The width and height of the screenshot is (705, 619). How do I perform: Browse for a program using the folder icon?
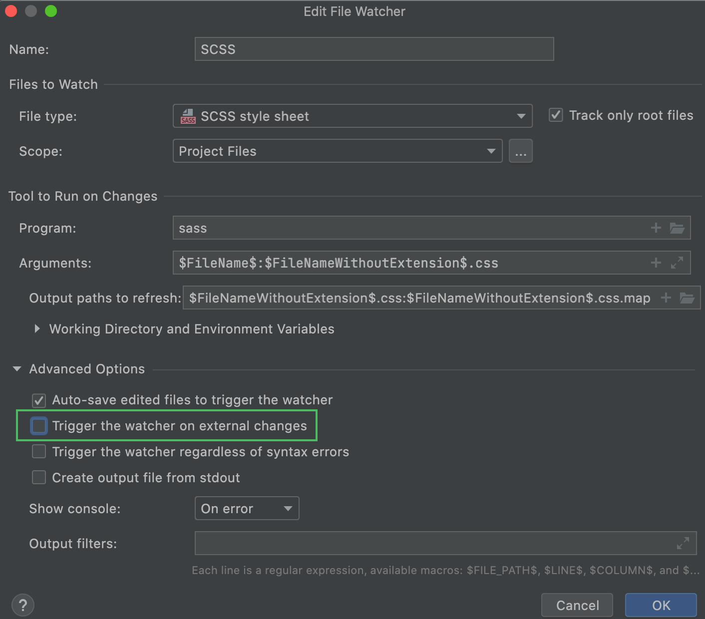coord(678,228)
